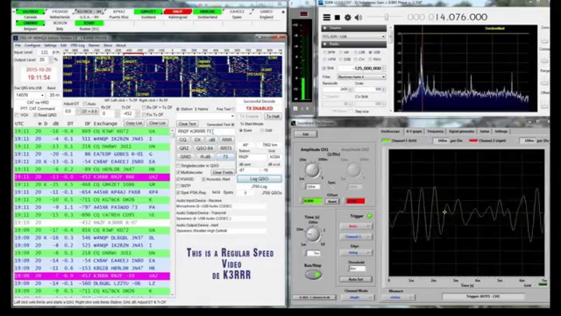
Task: Select AM mode radio in SDR#
Action: [341, 52]
